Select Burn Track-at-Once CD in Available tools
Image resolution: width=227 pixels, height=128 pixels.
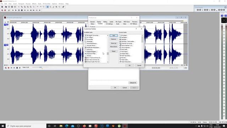[x=93, y=58]
